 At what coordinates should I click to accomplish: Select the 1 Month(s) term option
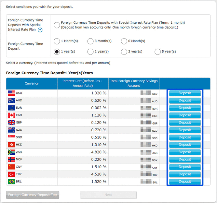tap(57, 41)
